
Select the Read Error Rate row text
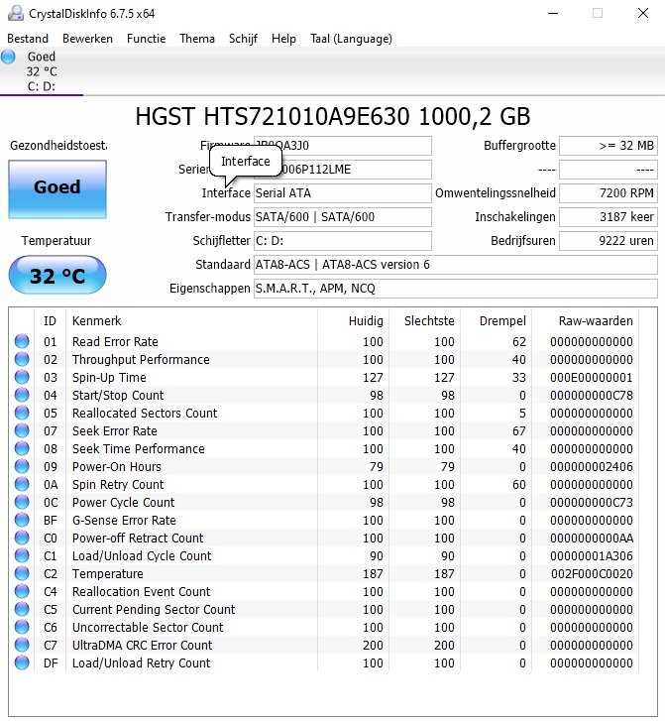[x=115, y=341]
